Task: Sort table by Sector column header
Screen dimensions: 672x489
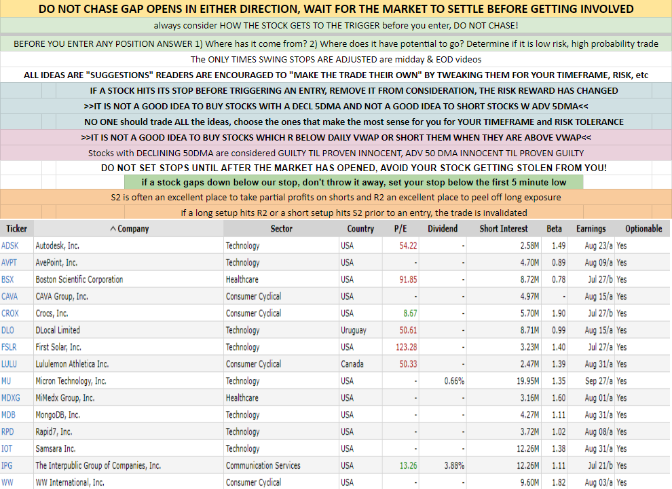Action: tap(281, 229)
